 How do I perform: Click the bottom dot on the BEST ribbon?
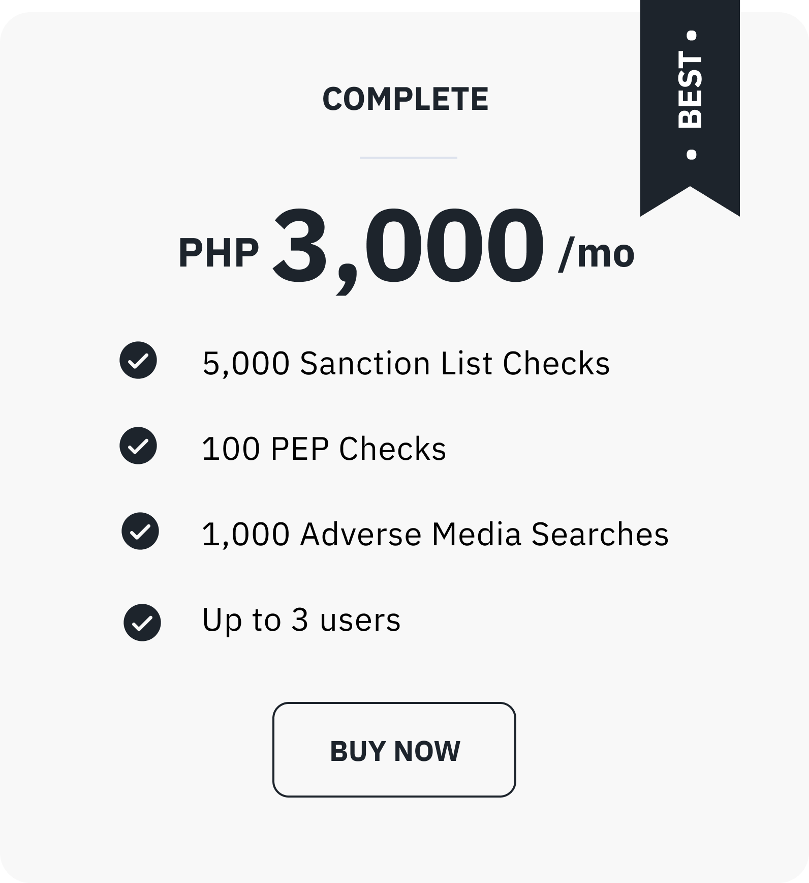[691, 154]
